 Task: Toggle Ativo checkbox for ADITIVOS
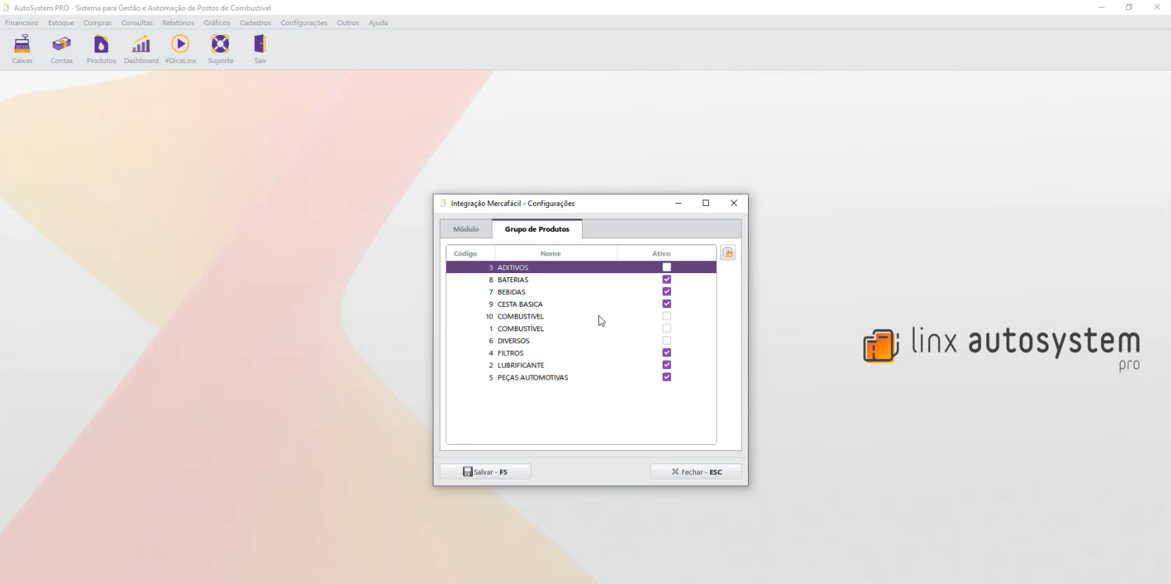click(x=667, y=267)
